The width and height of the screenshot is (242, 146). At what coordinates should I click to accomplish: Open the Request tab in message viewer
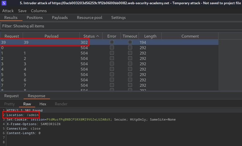pyautogui.click(x=11, y=96)
